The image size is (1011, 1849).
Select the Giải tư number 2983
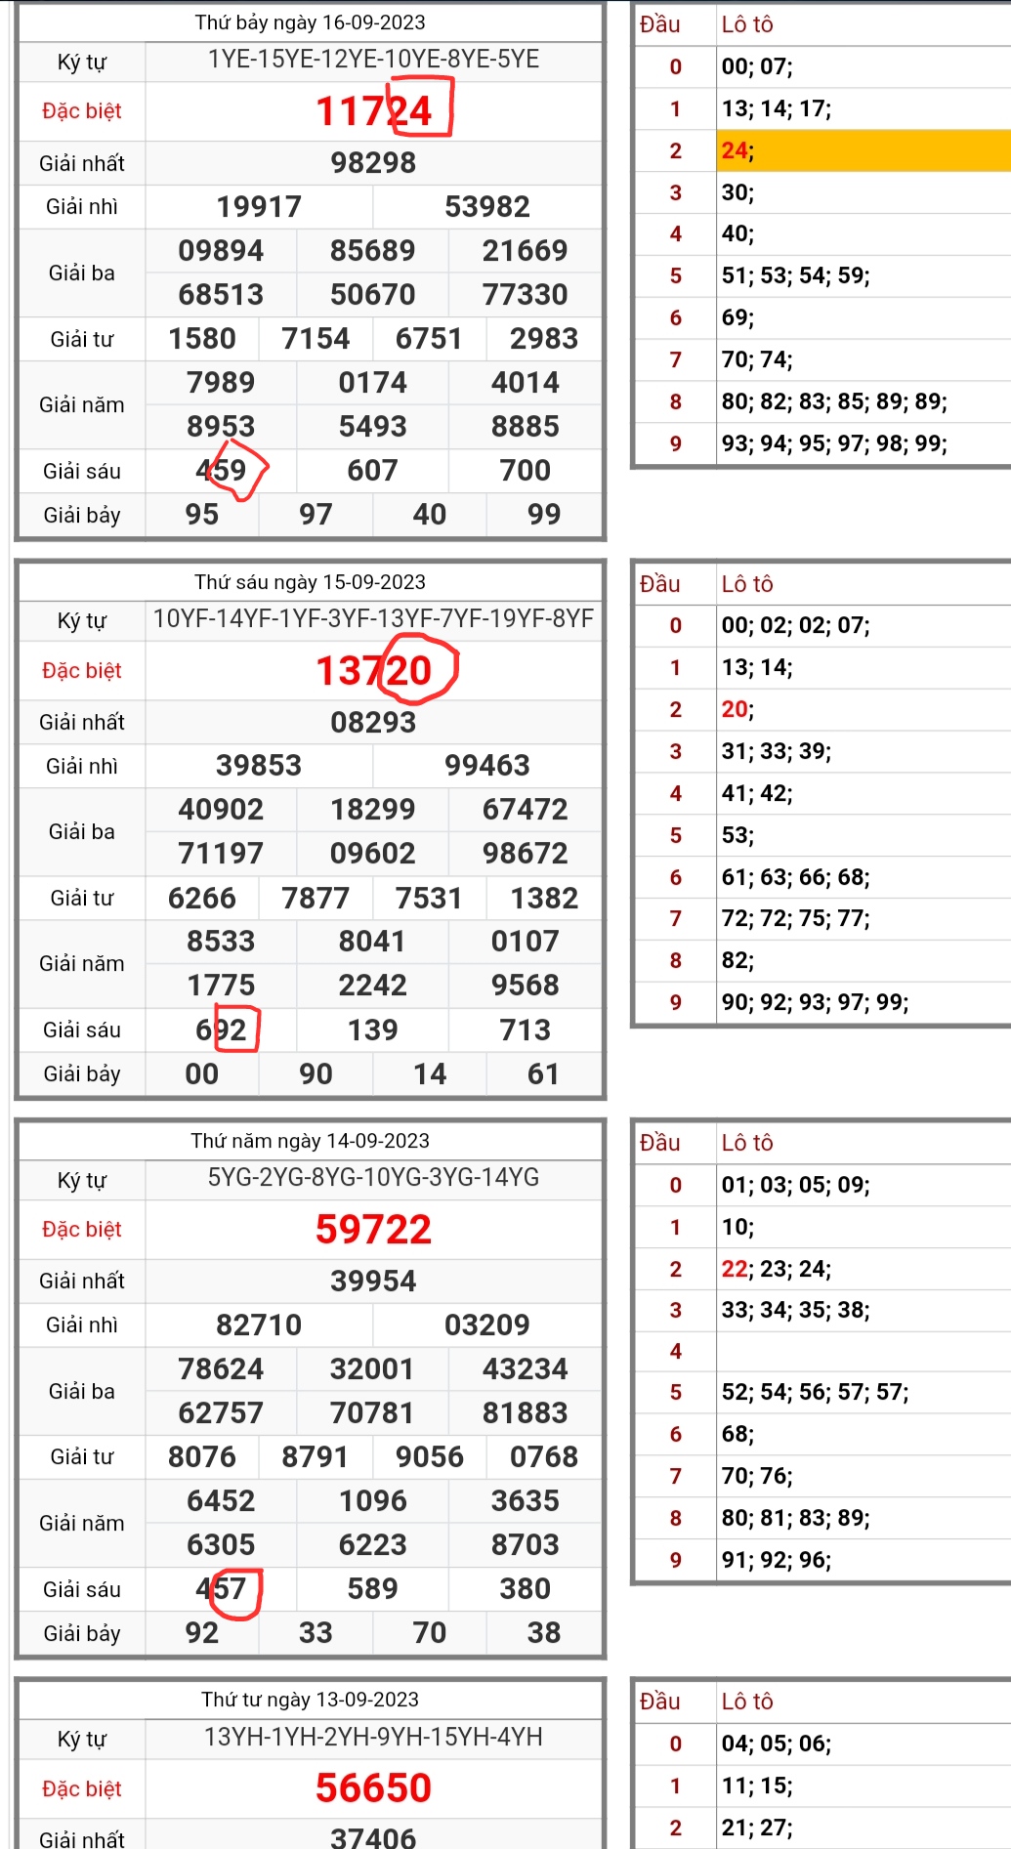click(544, 339)
